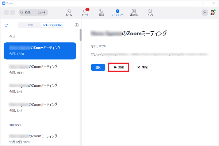The width and height of the screenshot is (219, 146).
Task: Click the meeting title heading in details
Action: pos(128,33)
